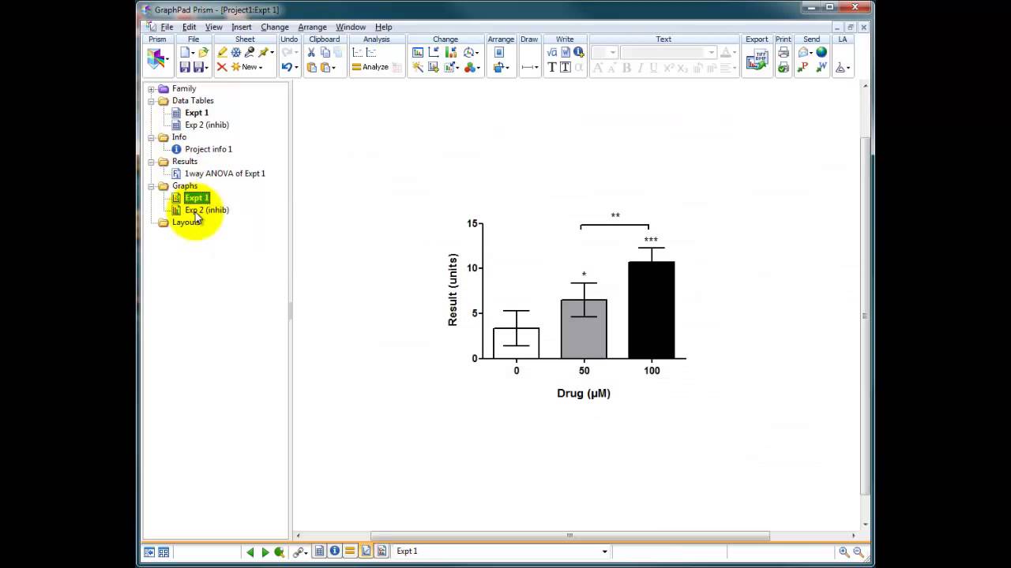Image resolution: width=1011 pixels, height=568 pixels.
Task: Click the globe icon in Send group
Action: click(821, 53)
